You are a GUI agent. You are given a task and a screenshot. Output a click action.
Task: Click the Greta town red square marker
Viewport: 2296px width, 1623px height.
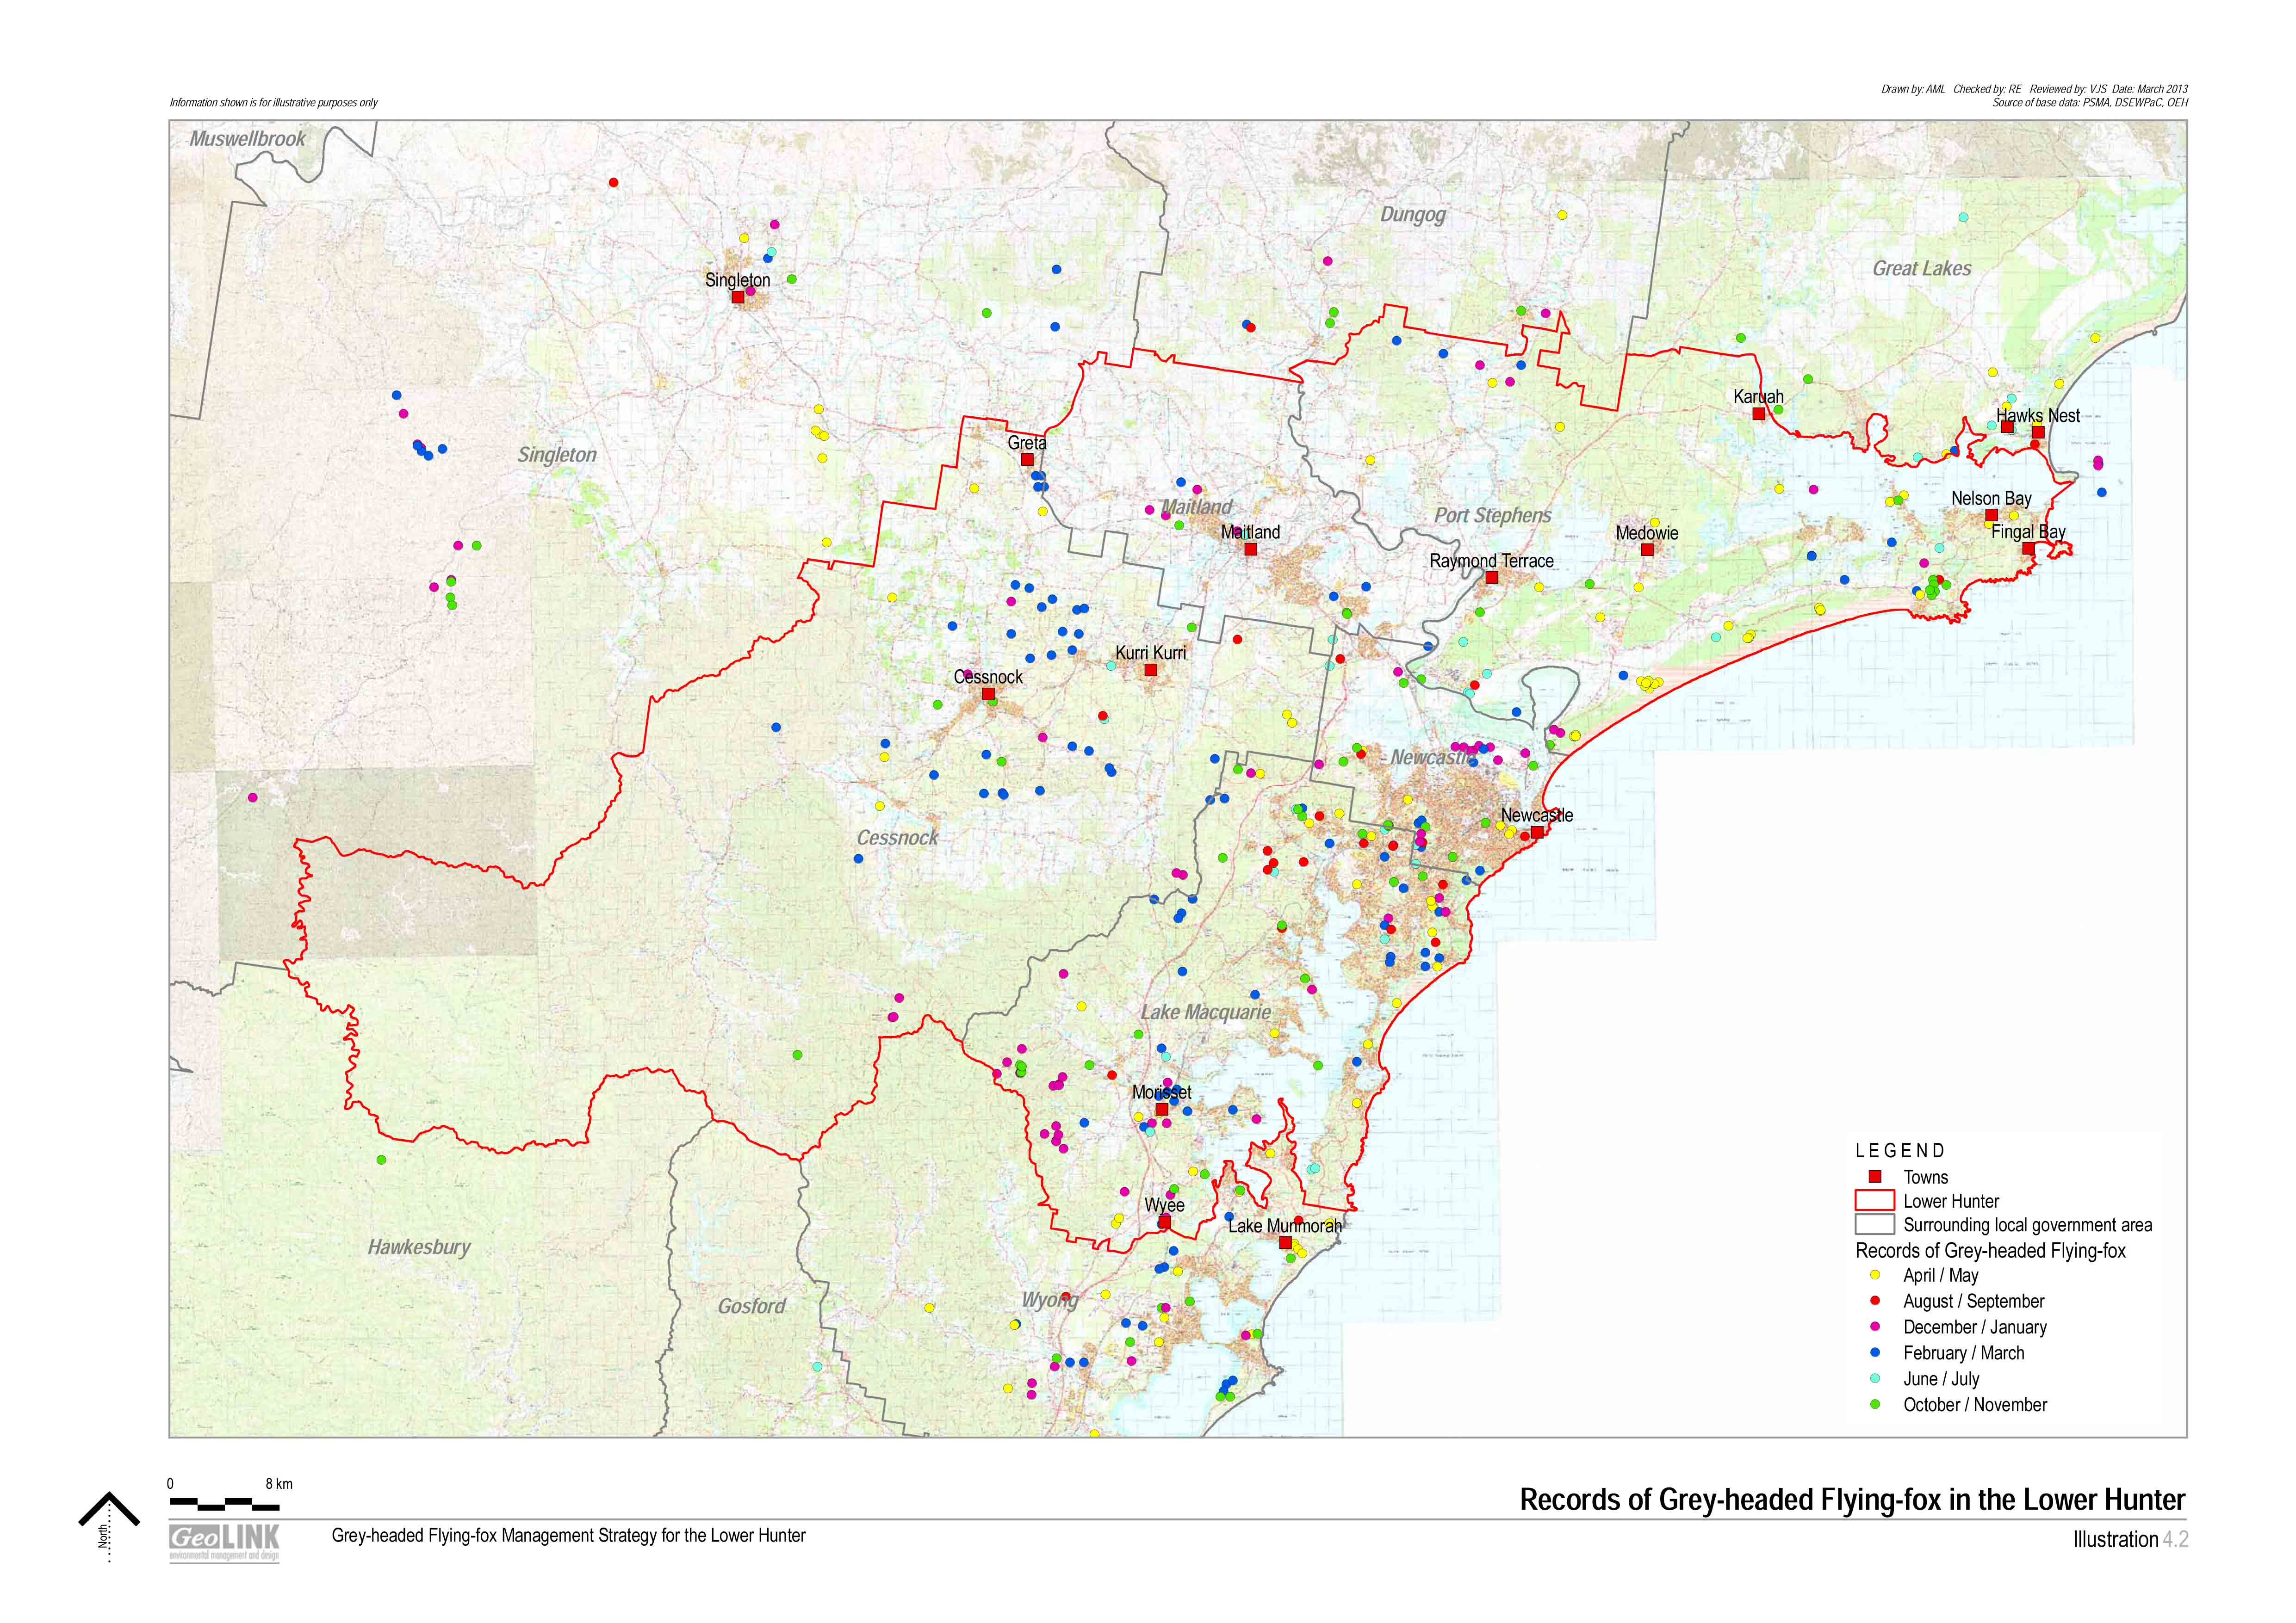click(x=1027, y=460)
